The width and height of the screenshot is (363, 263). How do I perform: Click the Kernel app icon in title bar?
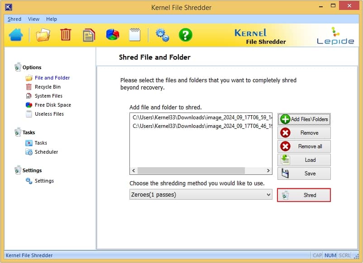(x=9, y=7)
